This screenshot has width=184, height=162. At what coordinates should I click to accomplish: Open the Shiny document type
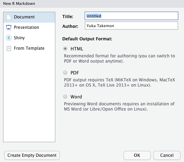[x=29, y=38]
